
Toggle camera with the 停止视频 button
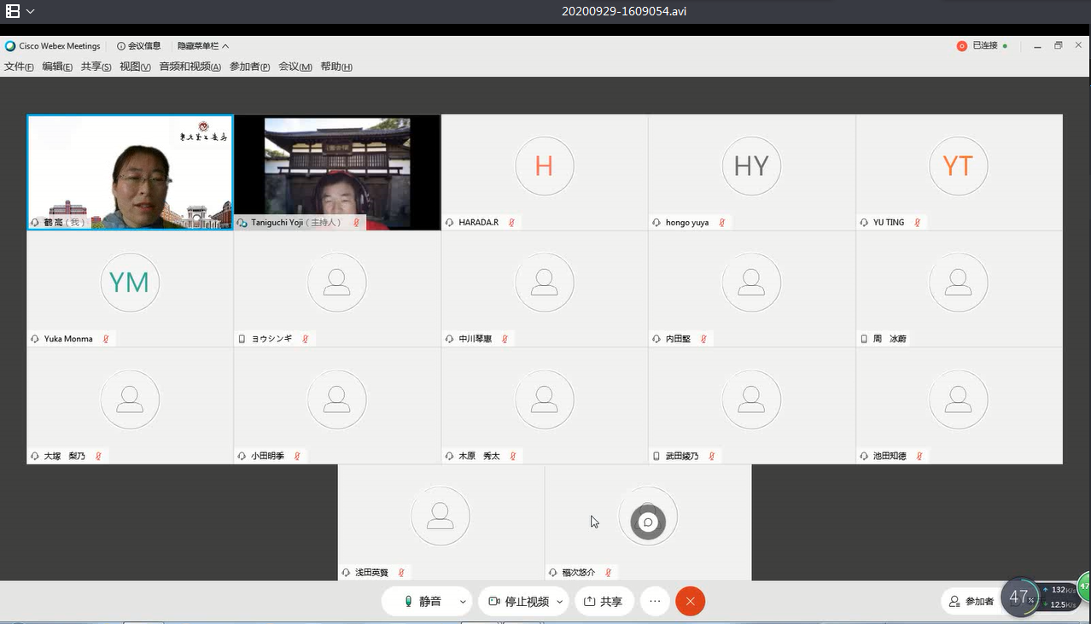[518, 602]
